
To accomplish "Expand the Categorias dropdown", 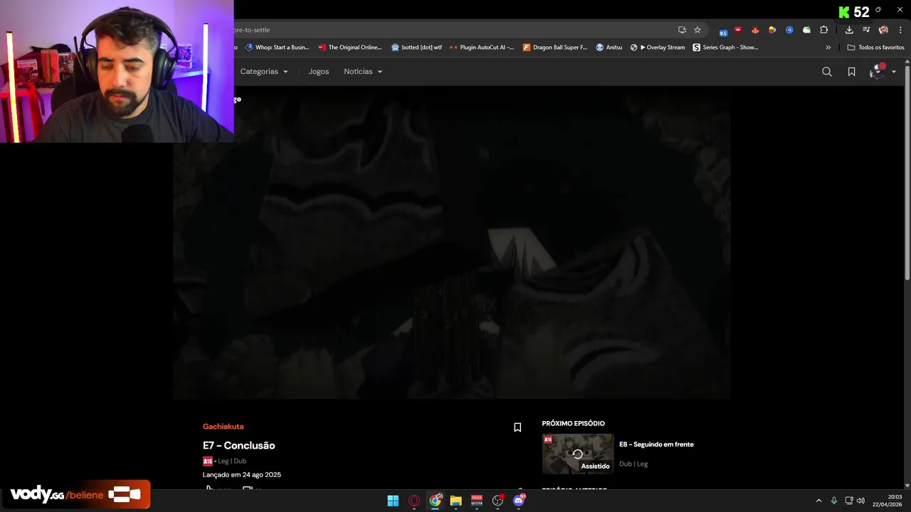I will tap(264, 72).
